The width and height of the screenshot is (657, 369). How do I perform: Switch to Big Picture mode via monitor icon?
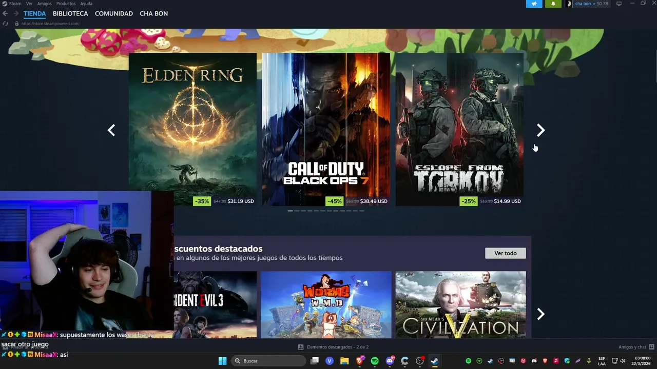point(619,4)
